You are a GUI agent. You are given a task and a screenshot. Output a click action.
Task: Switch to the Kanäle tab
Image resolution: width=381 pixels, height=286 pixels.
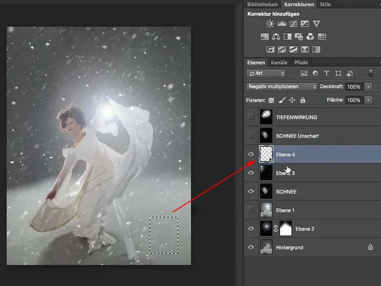(x=279, y=62)
